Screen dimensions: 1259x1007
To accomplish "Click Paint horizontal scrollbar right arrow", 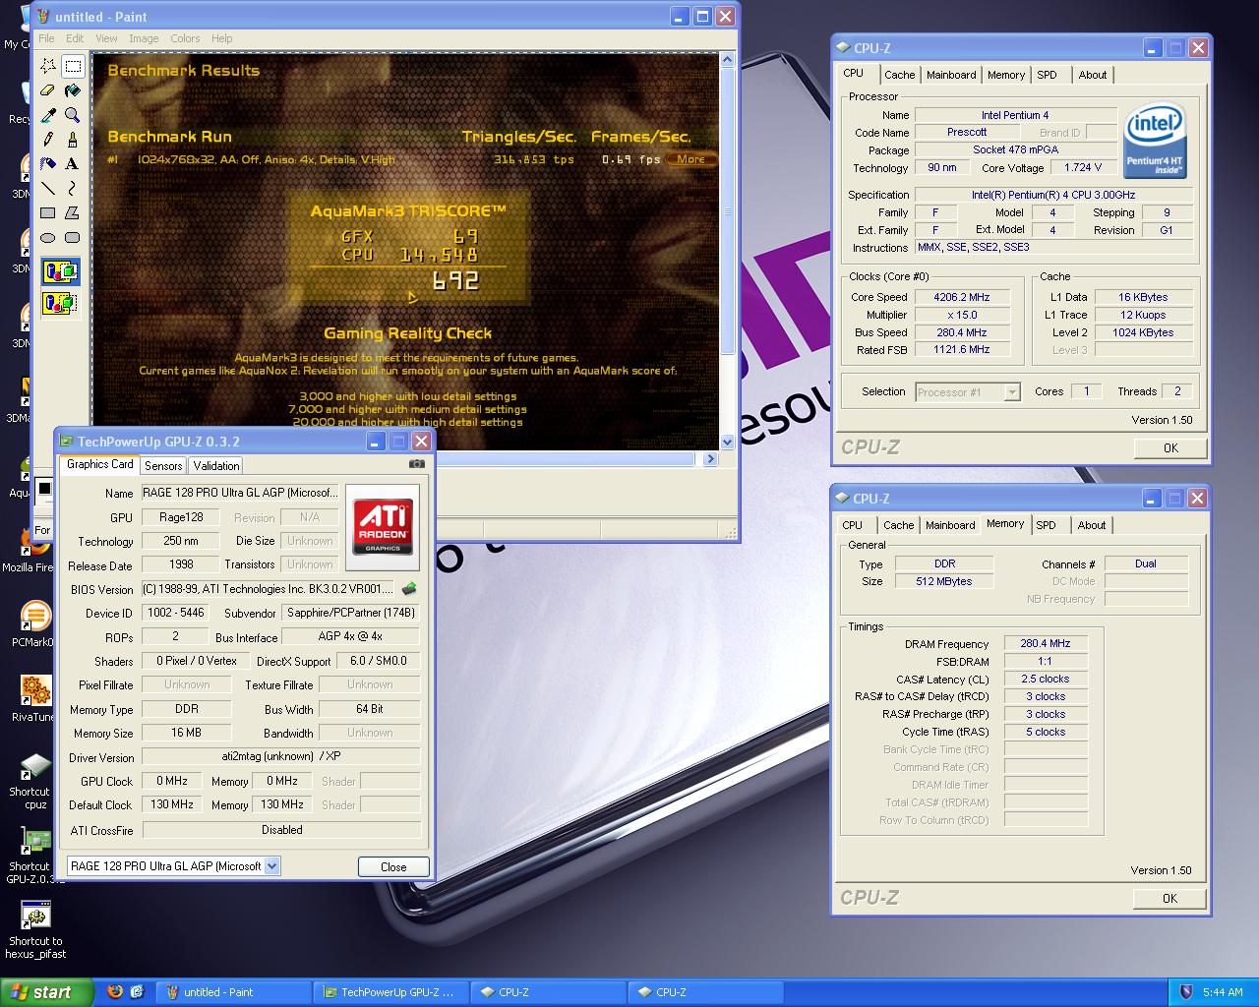I will coord(712,458).
